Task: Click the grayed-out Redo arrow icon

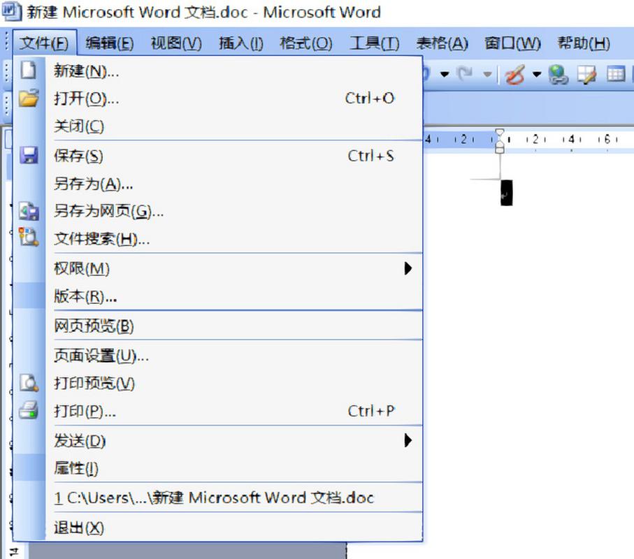Action: (465, 74)
